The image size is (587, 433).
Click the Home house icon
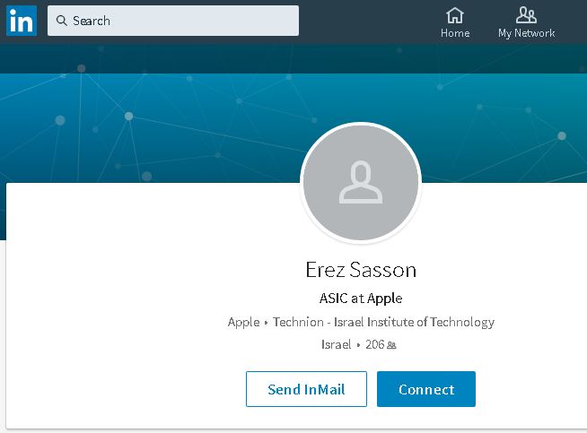pos(455,15)
